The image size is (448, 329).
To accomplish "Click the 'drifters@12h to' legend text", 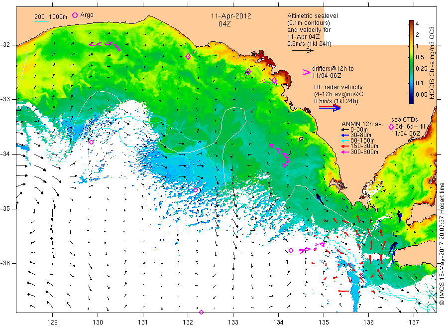I will point(333,69).
